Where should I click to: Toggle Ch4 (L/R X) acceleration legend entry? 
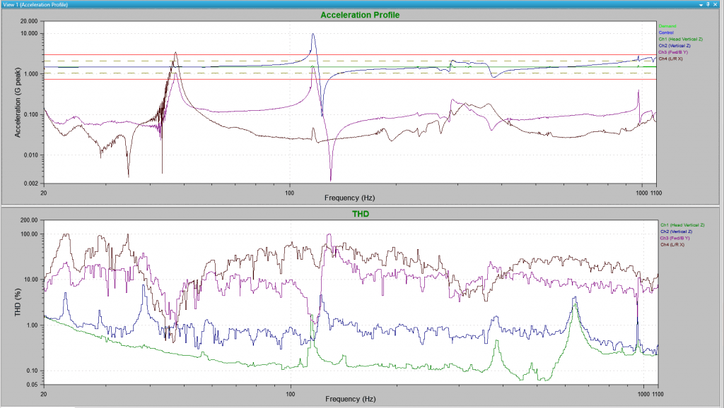click(x=671, y=59)
